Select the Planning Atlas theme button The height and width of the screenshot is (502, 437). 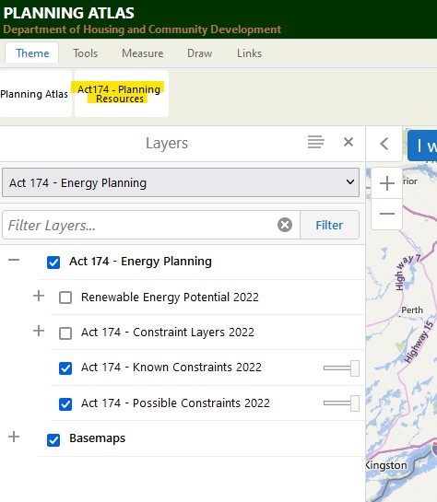(35, 94)
